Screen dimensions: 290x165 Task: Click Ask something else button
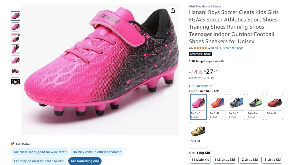click(85, 161)
